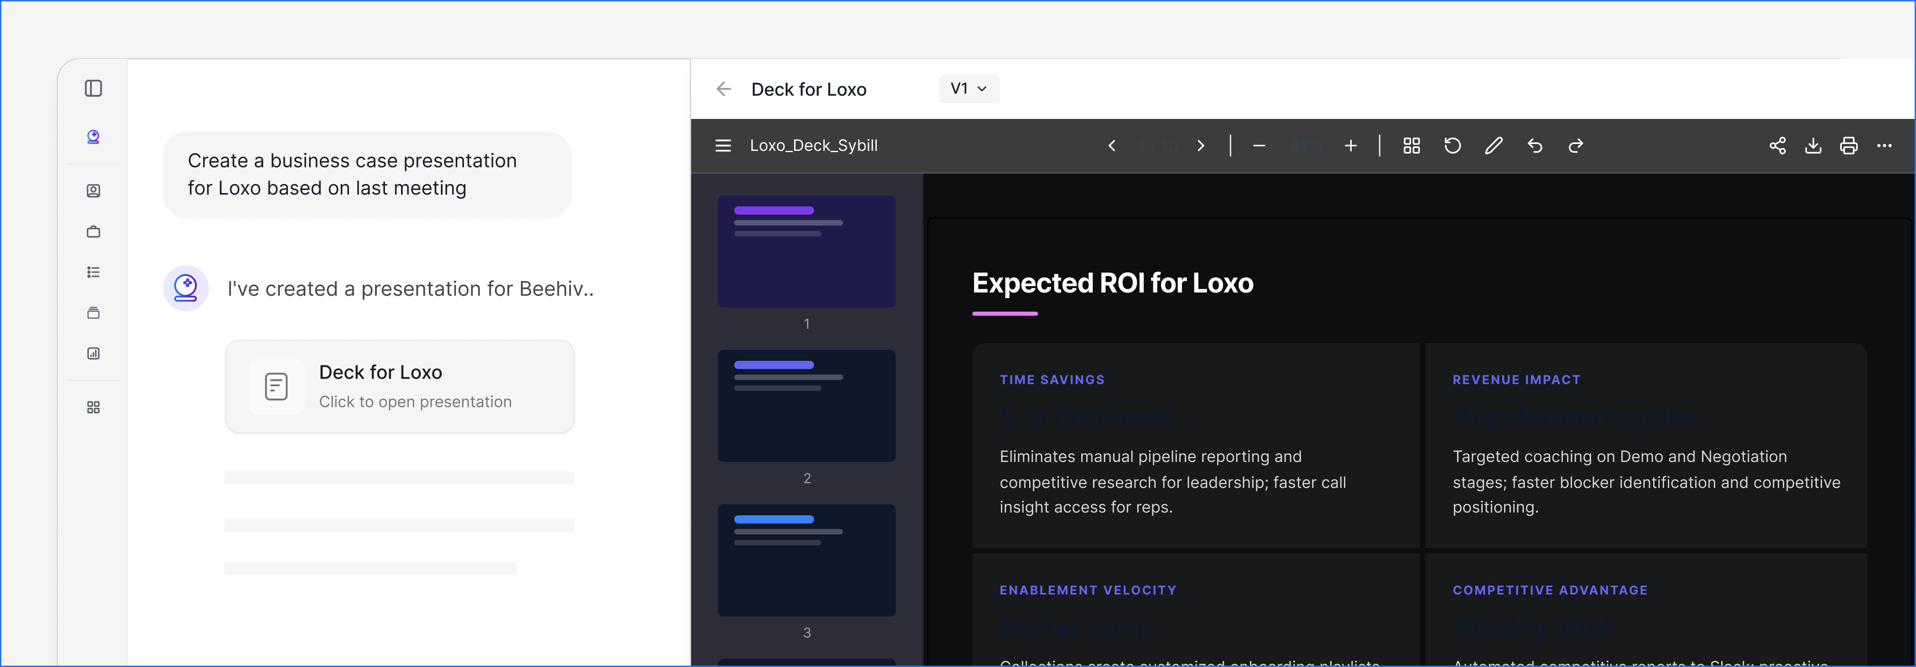Click the rotate/reset icon
1916x667 pixels.
click(x=1453, y=146)
